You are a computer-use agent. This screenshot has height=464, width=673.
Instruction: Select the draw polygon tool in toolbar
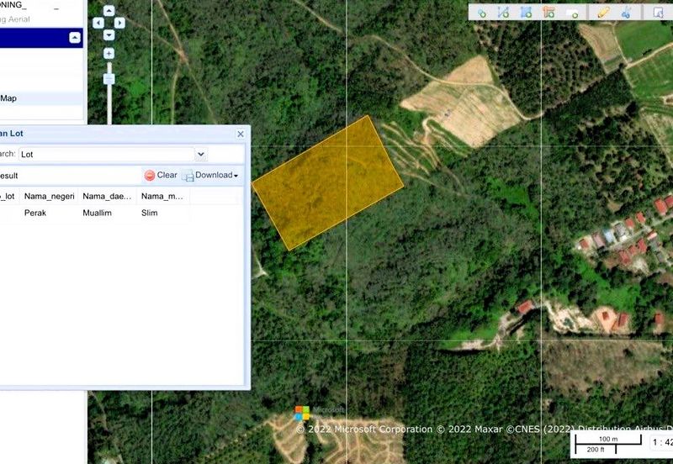pyautogui.click(x=526, y=13)
